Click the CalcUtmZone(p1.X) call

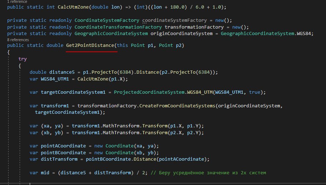102,79
